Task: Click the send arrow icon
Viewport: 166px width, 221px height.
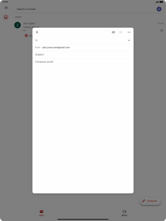Action: tap(121, 32)
